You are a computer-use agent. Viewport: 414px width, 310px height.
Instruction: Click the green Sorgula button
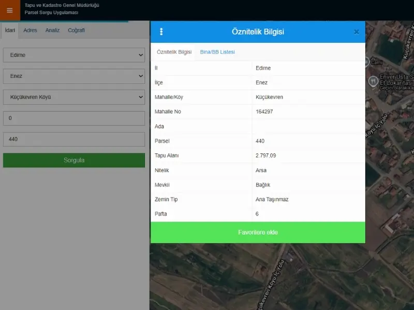click(x=74, y=160)
